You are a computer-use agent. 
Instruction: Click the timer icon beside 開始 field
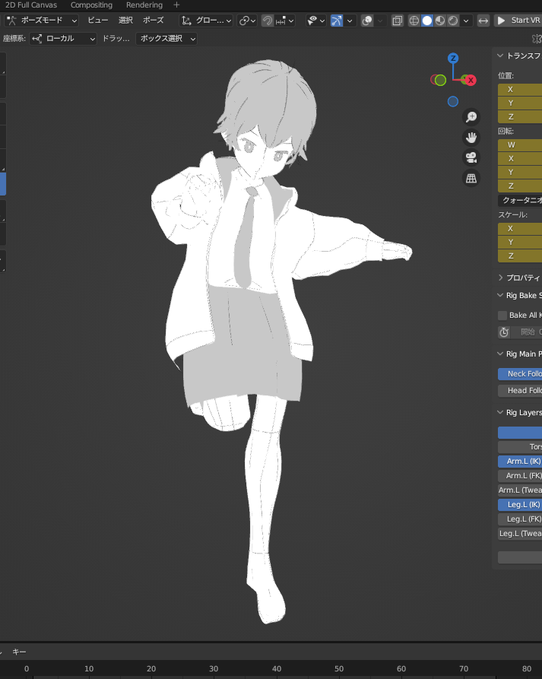(504, 332)
